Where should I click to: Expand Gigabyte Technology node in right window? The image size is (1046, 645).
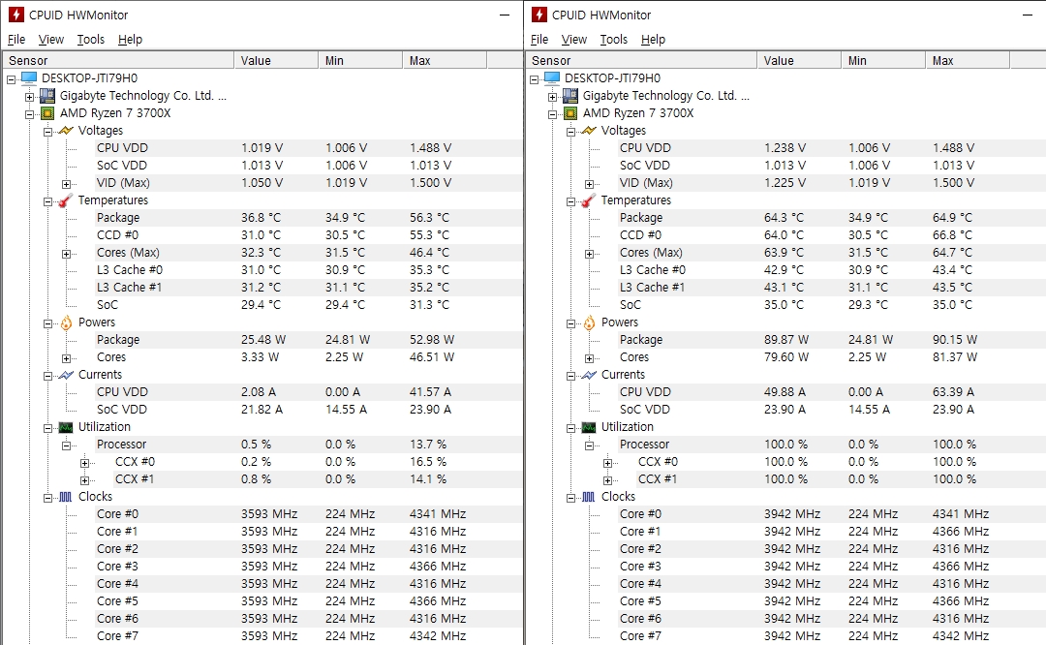(552, 97)
